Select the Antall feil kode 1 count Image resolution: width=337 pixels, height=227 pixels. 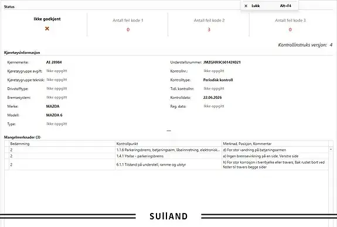128,30
